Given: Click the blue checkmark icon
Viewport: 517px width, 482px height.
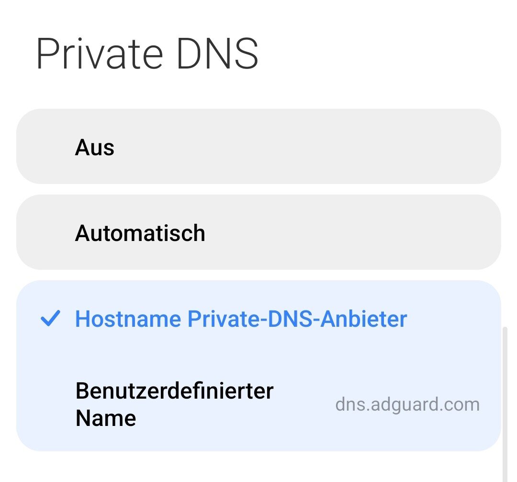Looking at the screenshot, I should click(50, 319).
